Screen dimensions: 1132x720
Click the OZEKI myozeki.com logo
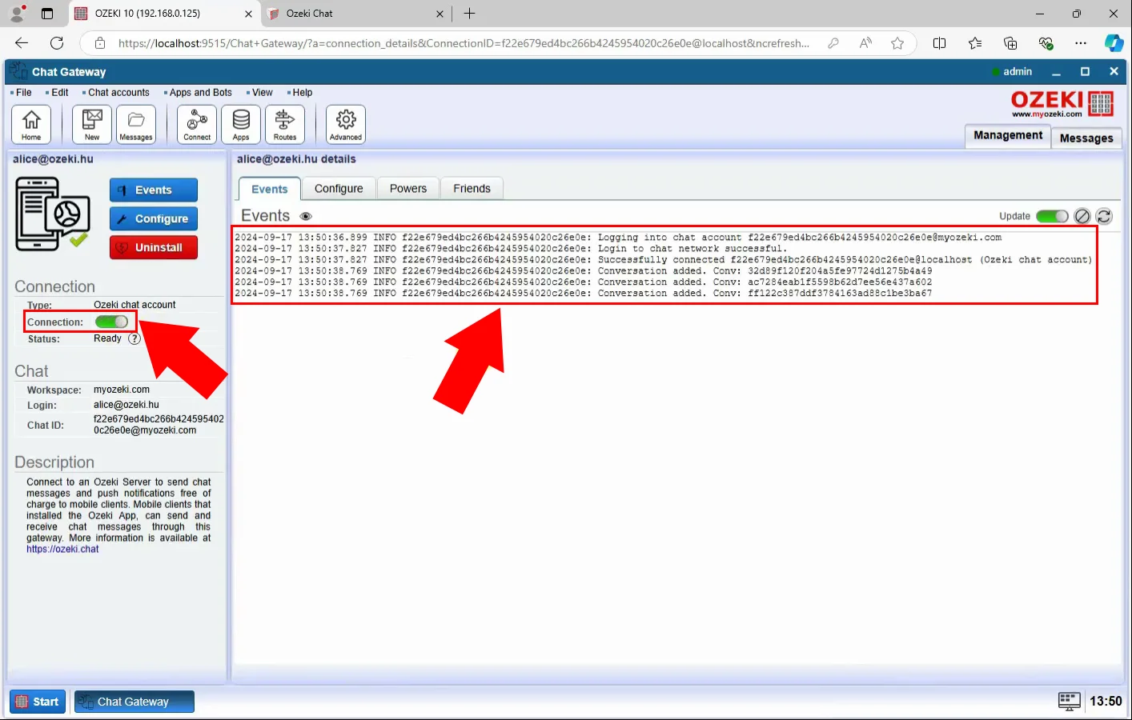pyautogui.click(x=1062, y=104)
